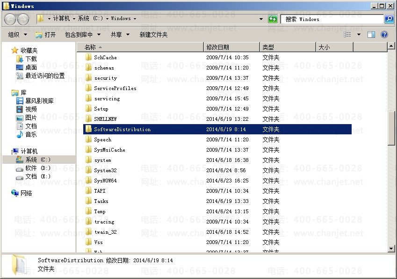Open the view options dropdown arrow

359,35
